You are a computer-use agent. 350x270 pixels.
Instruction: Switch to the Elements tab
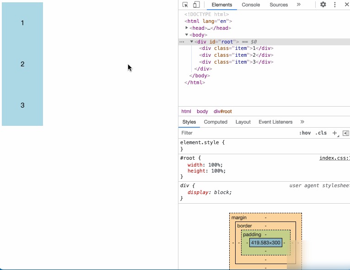coord(222,5)
